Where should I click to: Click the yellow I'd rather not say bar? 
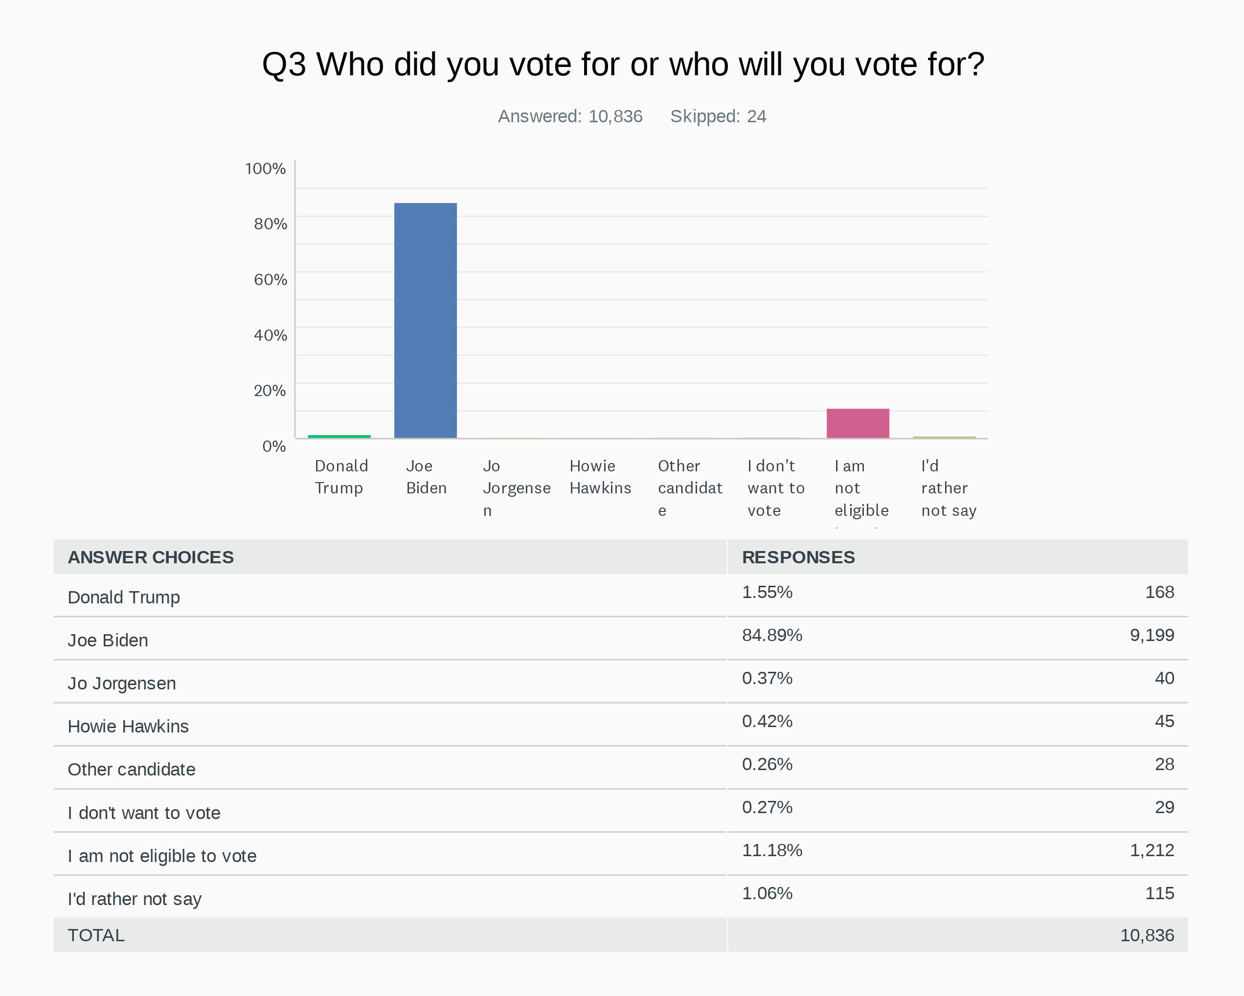(x=944, y=437)
